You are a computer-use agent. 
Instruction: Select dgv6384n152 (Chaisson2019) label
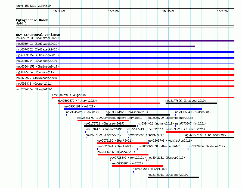[38, 66]
